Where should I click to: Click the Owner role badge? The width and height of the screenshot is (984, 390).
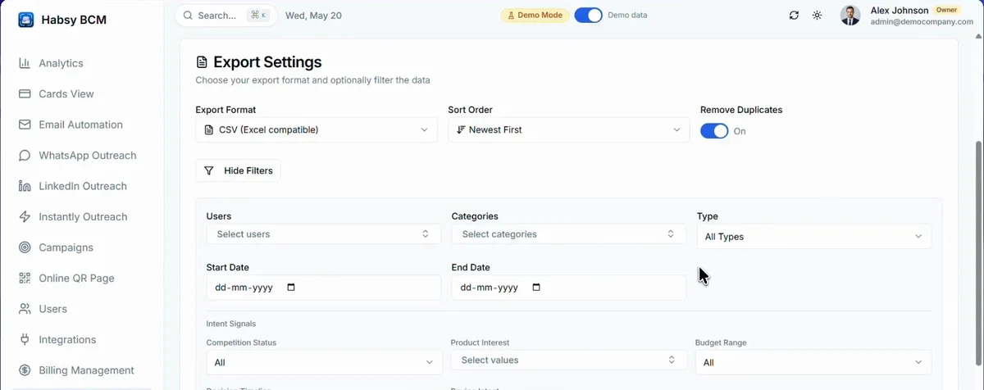[946, 10]
